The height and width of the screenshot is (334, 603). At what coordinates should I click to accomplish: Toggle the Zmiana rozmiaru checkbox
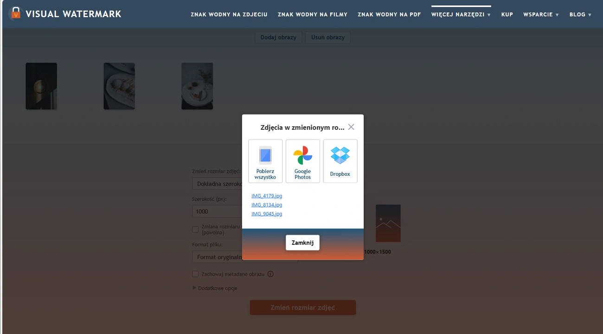click(x=195, y=230)
